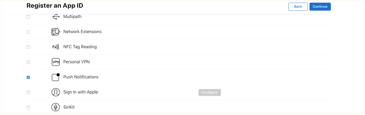Image resolution: width=365 pixels, height=115 pixels.
Task: Select the Push Notifications label text
Action: (x=81, y=77)
